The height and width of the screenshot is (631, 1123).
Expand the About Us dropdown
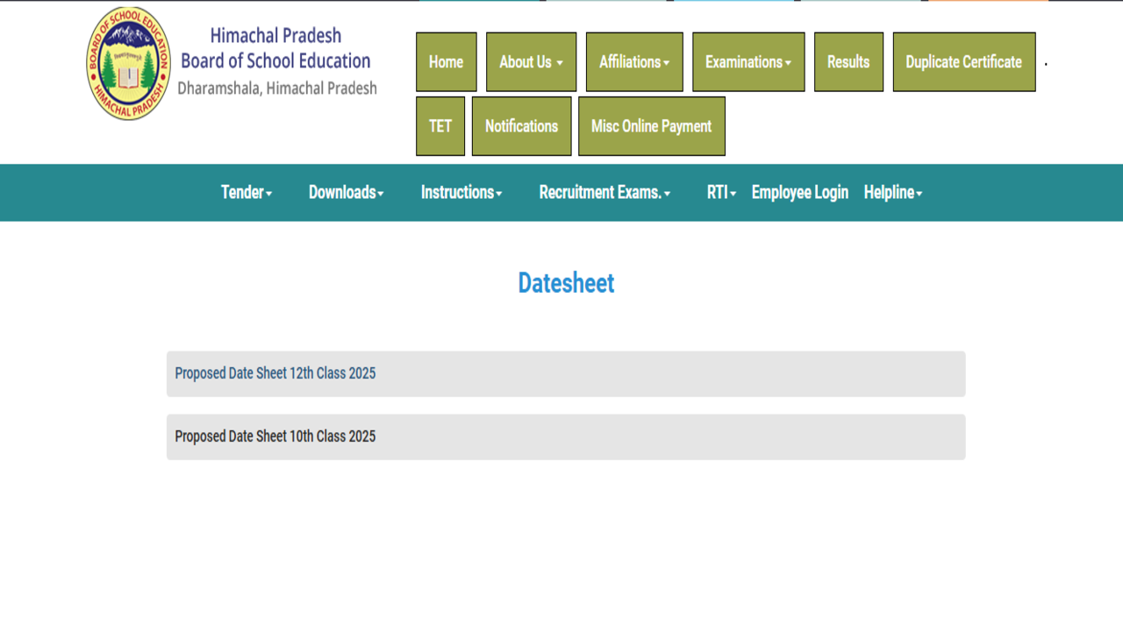(531, 62)
